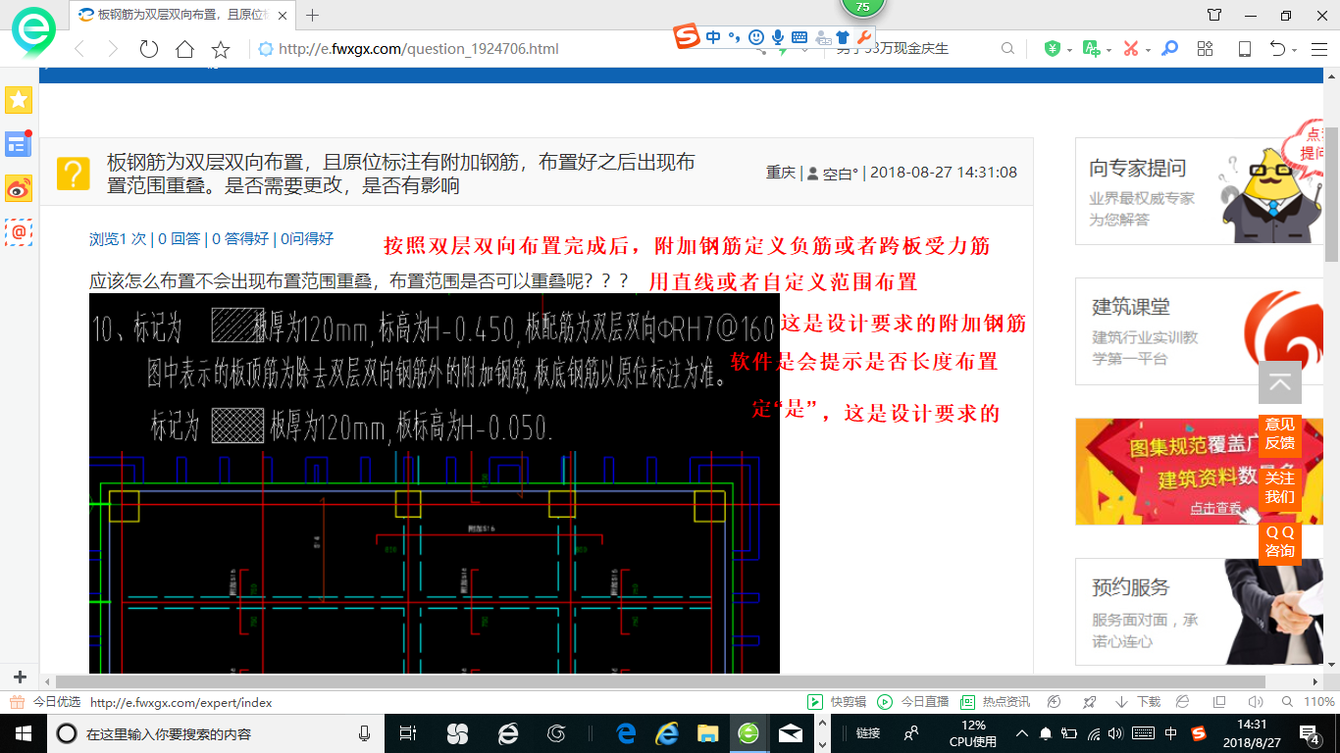Screen dimensions: 1340x753
Task: Go to the home page icon
Action: click(184, 49)
